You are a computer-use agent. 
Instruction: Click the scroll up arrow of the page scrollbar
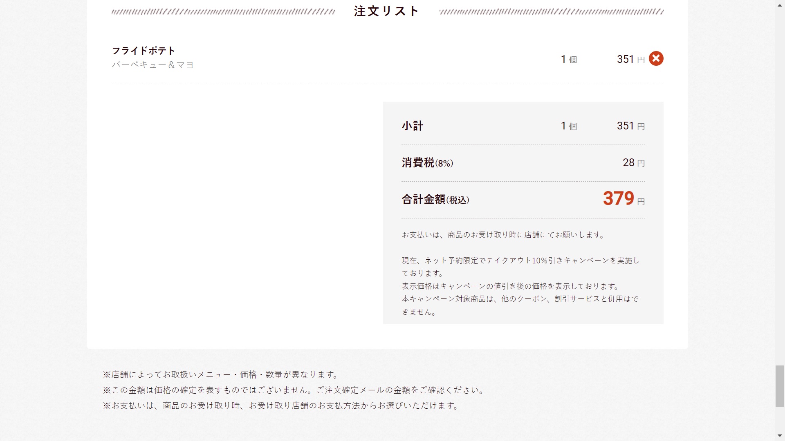coord(780,4)
